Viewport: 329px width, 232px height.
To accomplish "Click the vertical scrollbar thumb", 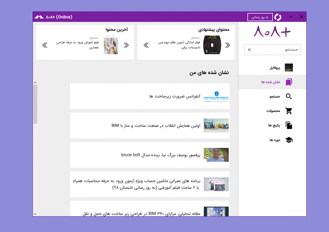I will point(35,104).
